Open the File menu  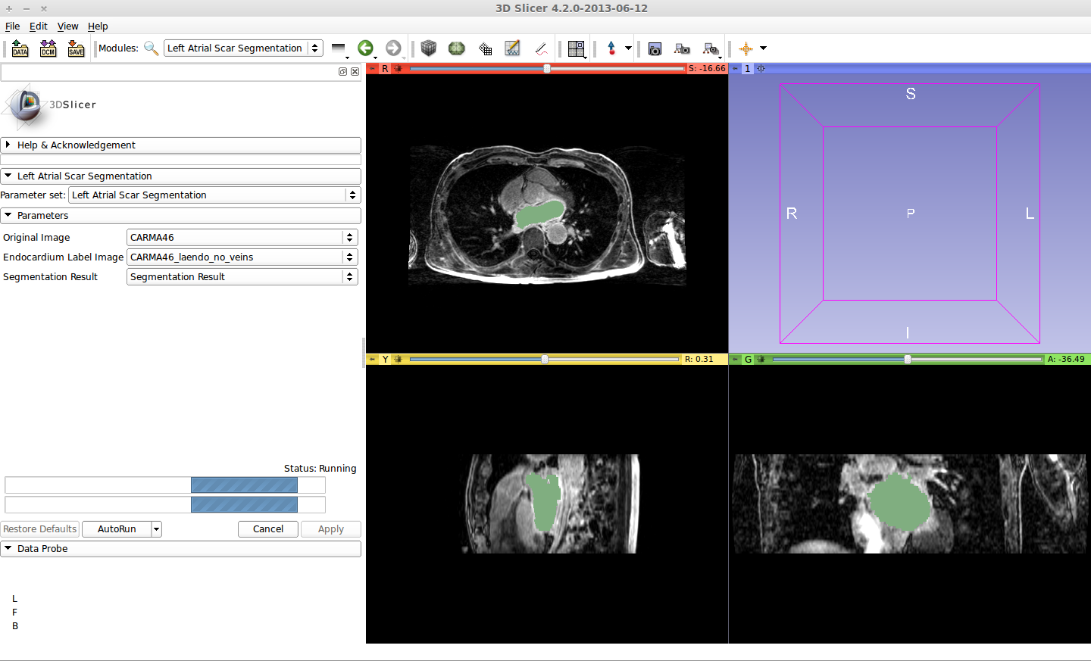tap(12, 26)
